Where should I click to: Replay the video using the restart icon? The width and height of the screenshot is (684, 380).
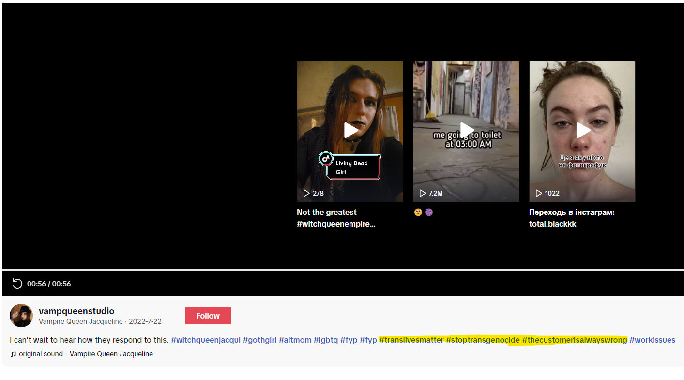pyautogui.click(x=17, y=284)
